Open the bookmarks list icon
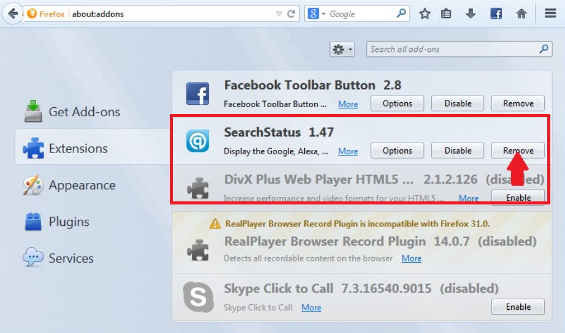 [447, 13]
